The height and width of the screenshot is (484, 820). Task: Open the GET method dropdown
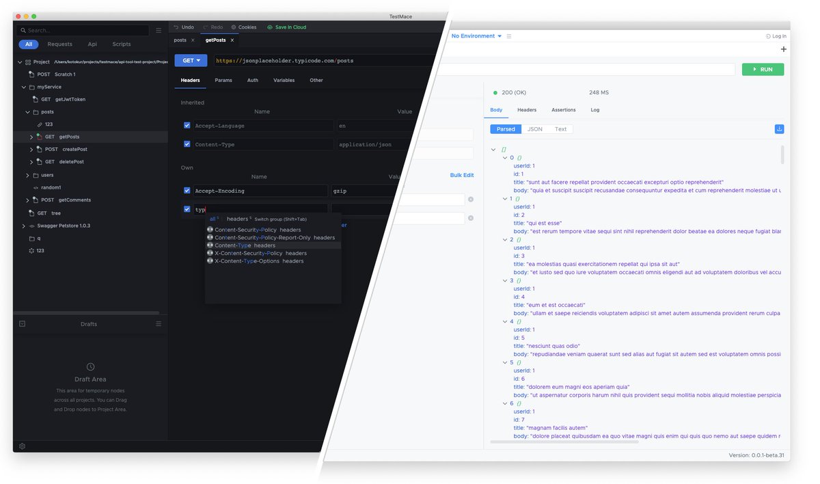(x=191, y=61)
